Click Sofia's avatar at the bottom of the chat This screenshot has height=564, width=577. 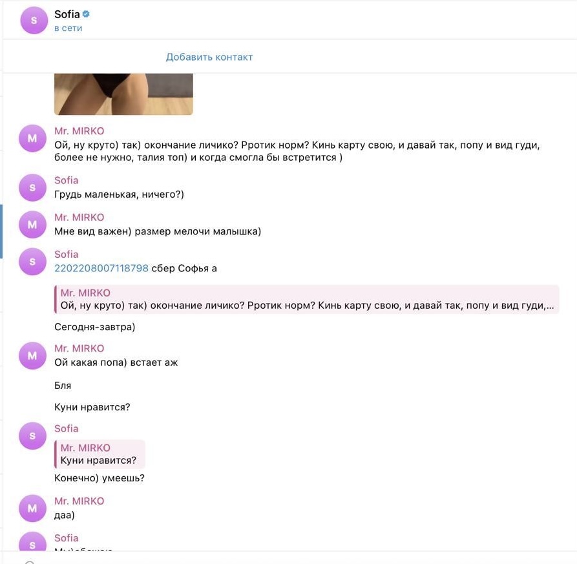[32, 541]
